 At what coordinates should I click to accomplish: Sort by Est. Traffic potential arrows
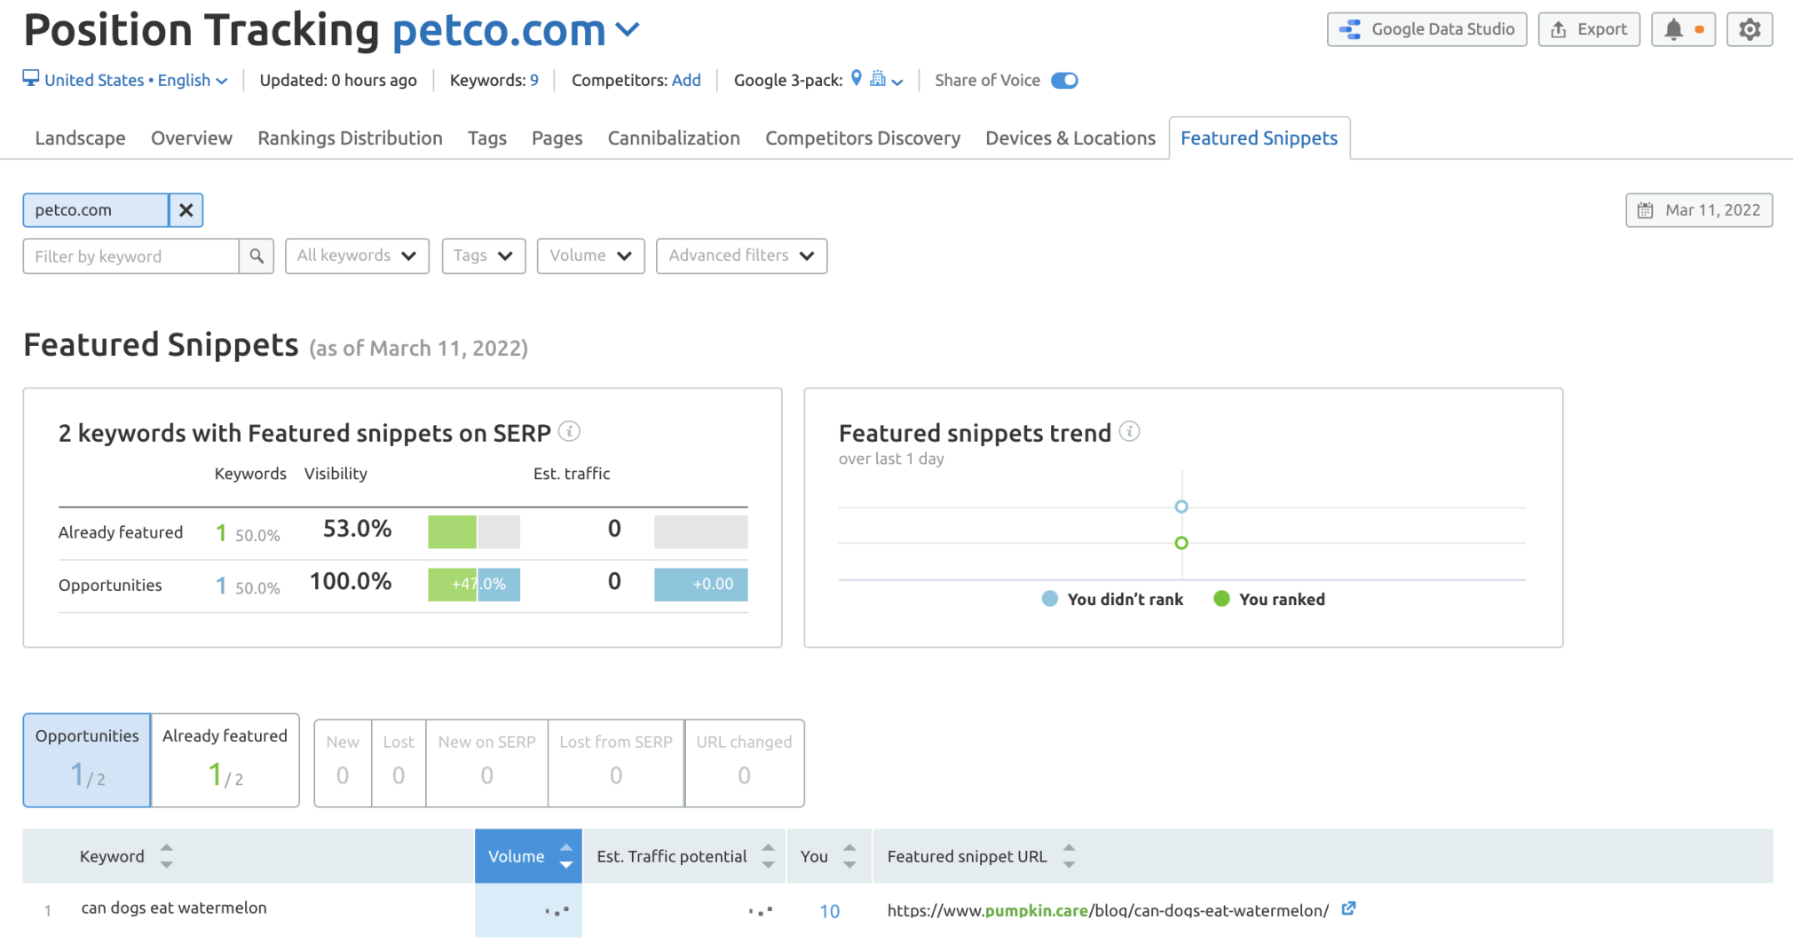(x=768, y=856)
